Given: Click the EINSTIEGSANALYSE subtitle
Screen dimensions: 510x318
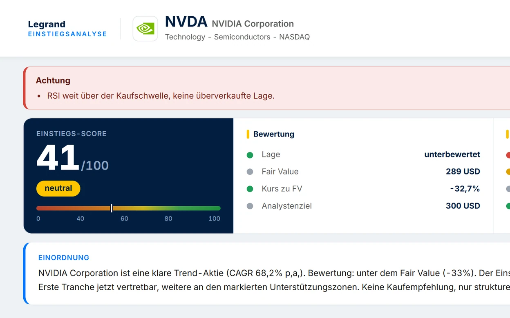Looking at the screenshot, I should pyautogui.click(x=67, y=34).
